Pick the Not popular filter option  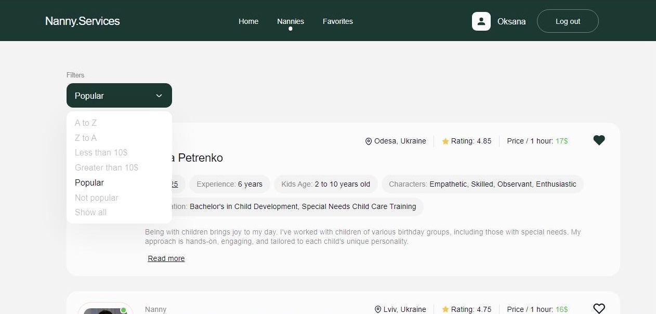(x=97, y=198)
